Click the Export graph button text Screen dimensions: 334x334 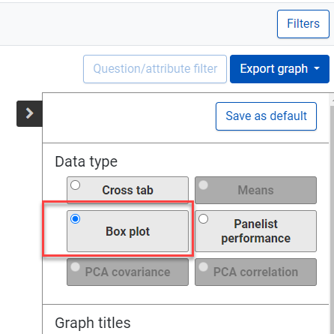(x=273, y=69)
